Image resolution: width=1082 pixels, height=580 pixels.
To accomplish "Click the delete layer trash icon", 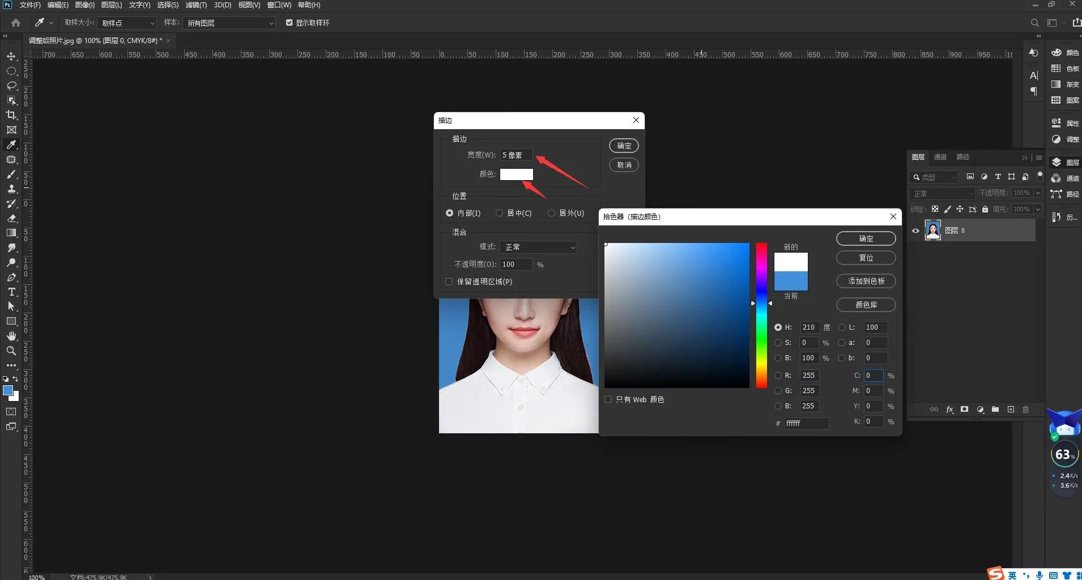I will [1025, 410].
